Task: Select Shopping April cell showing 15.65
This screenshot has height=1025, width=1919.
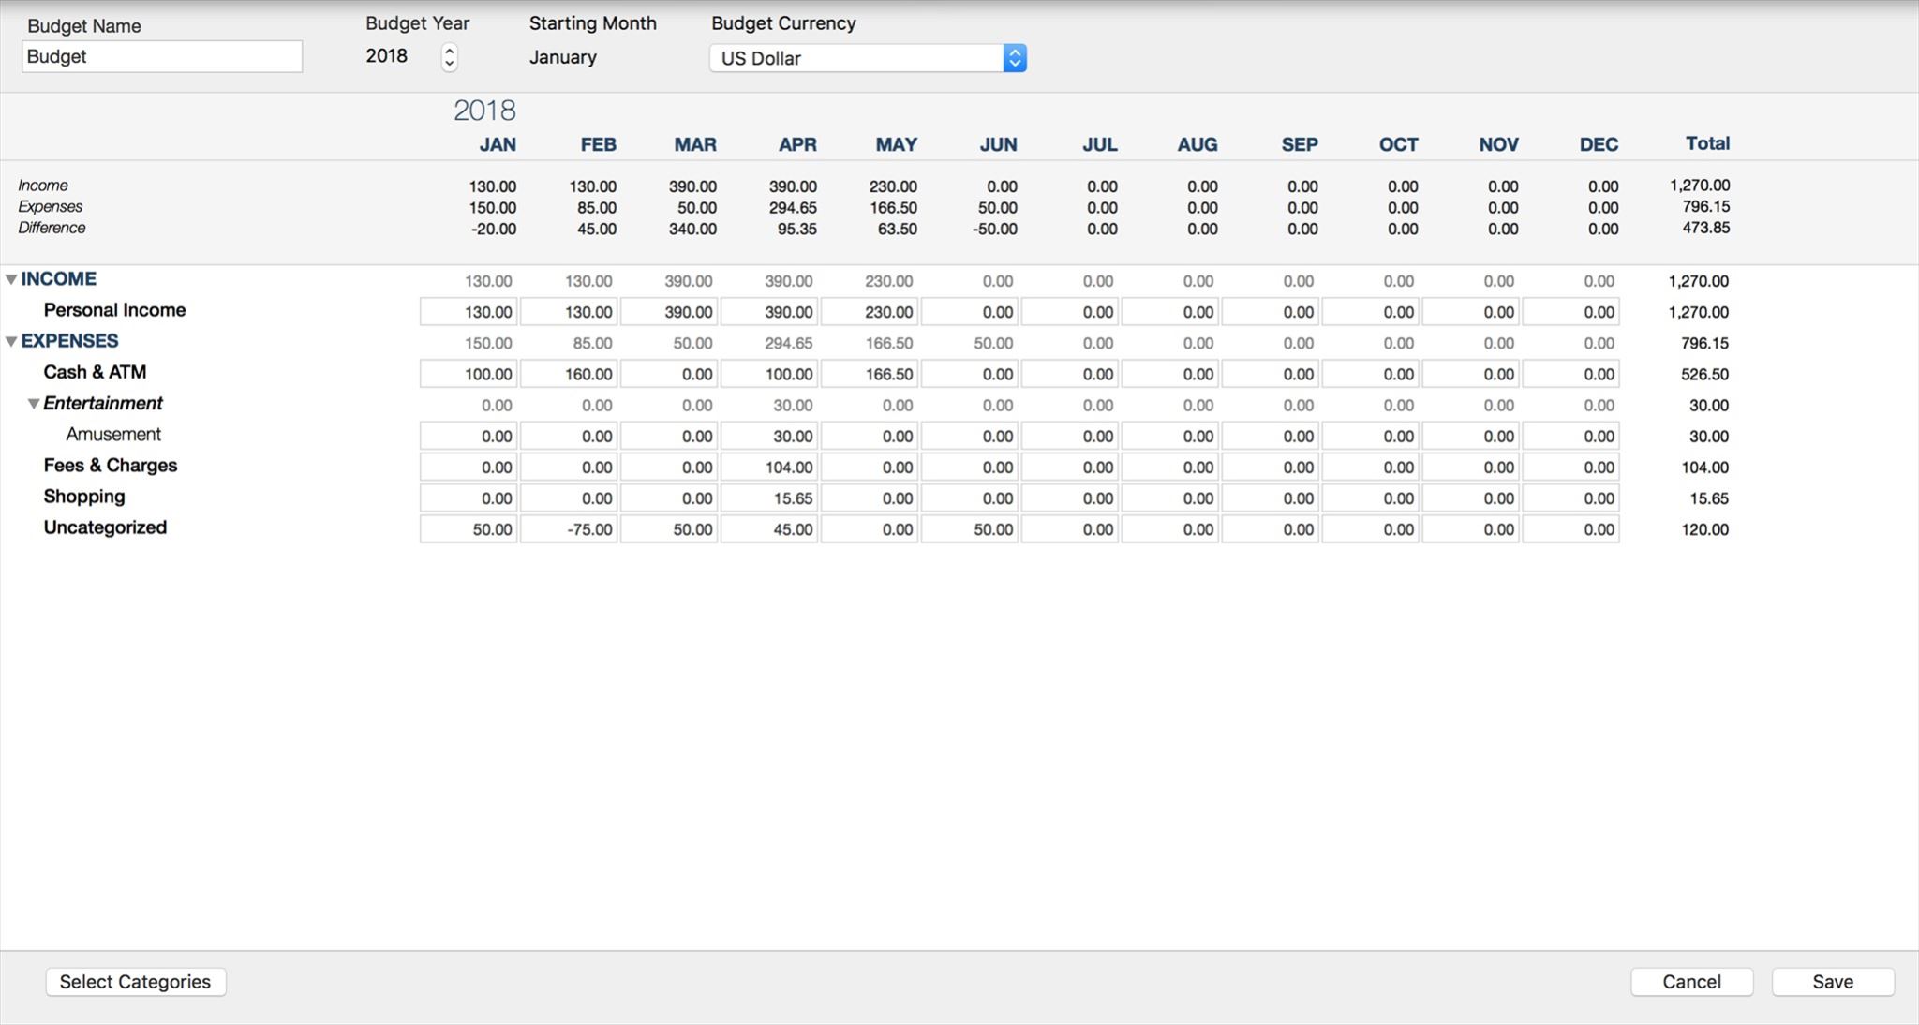Action: point(769,498)
